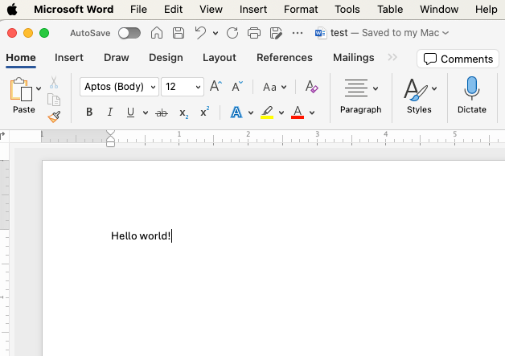The width and height of the screenshot is (505, 356).
Task: Click the Format Painter brush icon
Action: [x=54, y=117]
